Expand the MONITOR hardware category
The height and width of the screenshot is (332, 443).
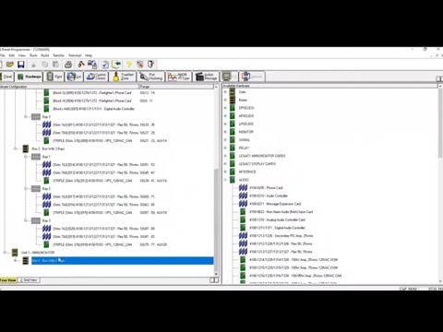[x=225, y=132]
